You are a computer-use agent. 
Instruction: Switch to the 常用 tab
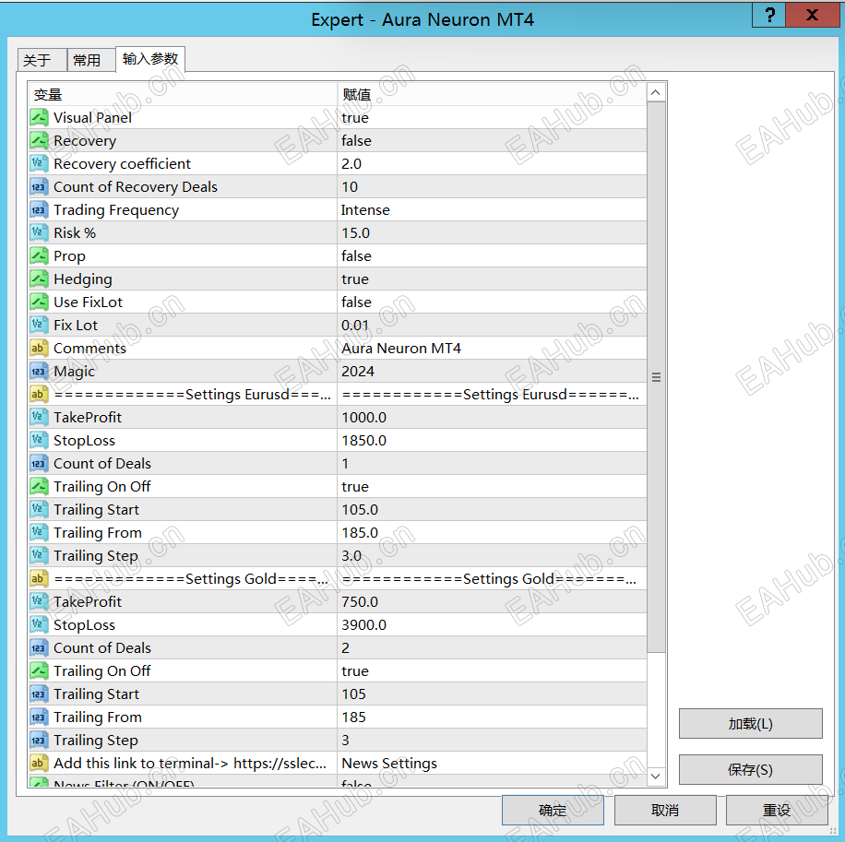tap(91, 60)
